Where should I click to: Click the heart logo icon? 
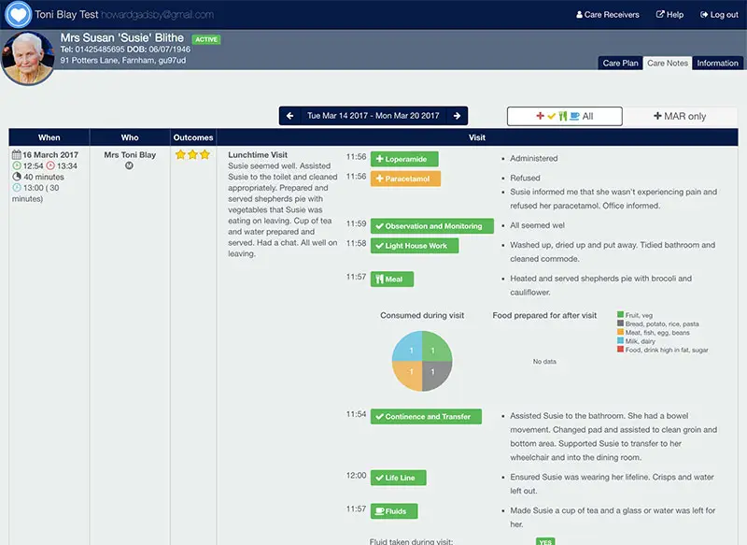18,14
